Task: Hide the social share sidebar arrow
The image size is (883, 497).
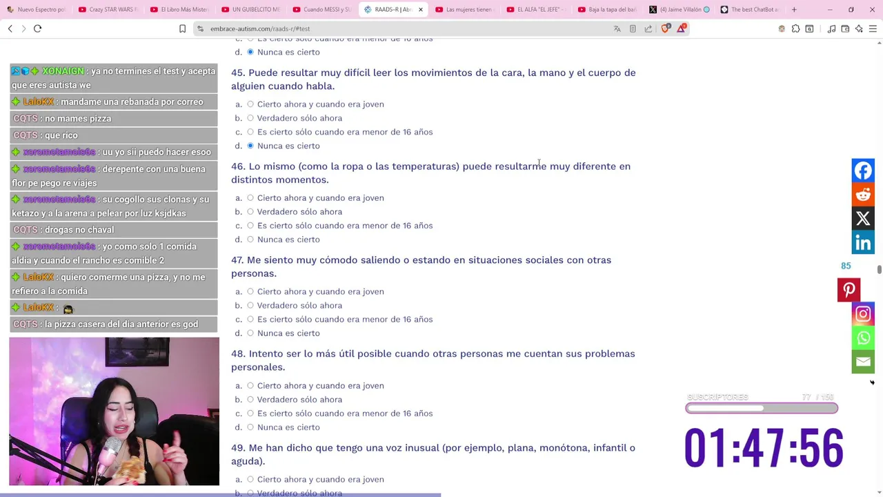Action: [x=872, y=382]
